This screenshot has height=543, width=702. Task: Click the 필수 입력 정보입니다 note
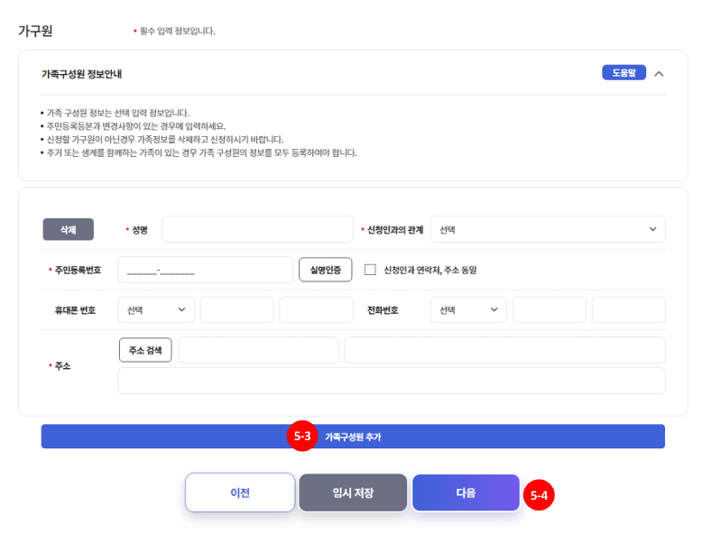pos(177,31)
